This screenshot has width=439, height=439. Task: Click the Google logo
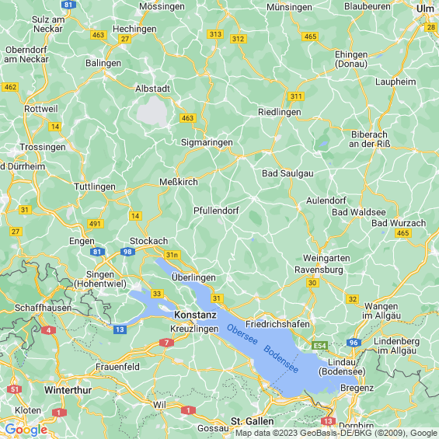[x=26, y=430]
